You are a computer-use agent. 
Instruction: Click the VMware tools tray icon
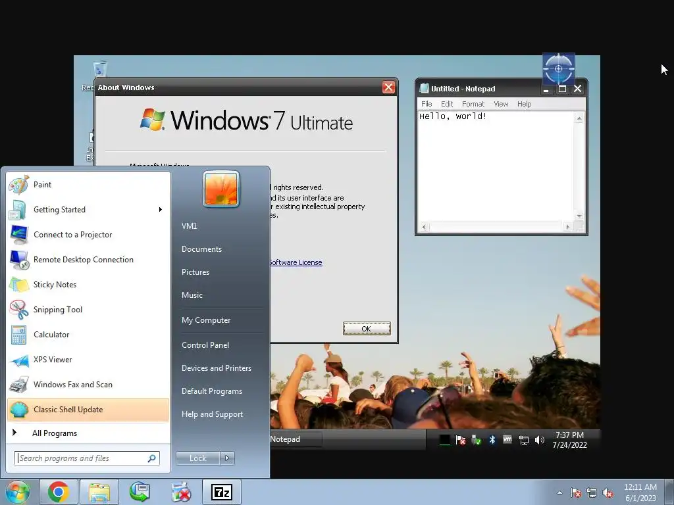coord(507,440)
